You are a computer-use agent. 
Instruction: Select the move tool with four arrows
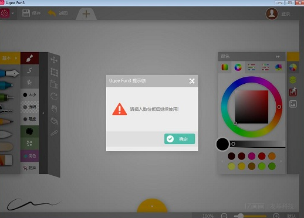54,60
